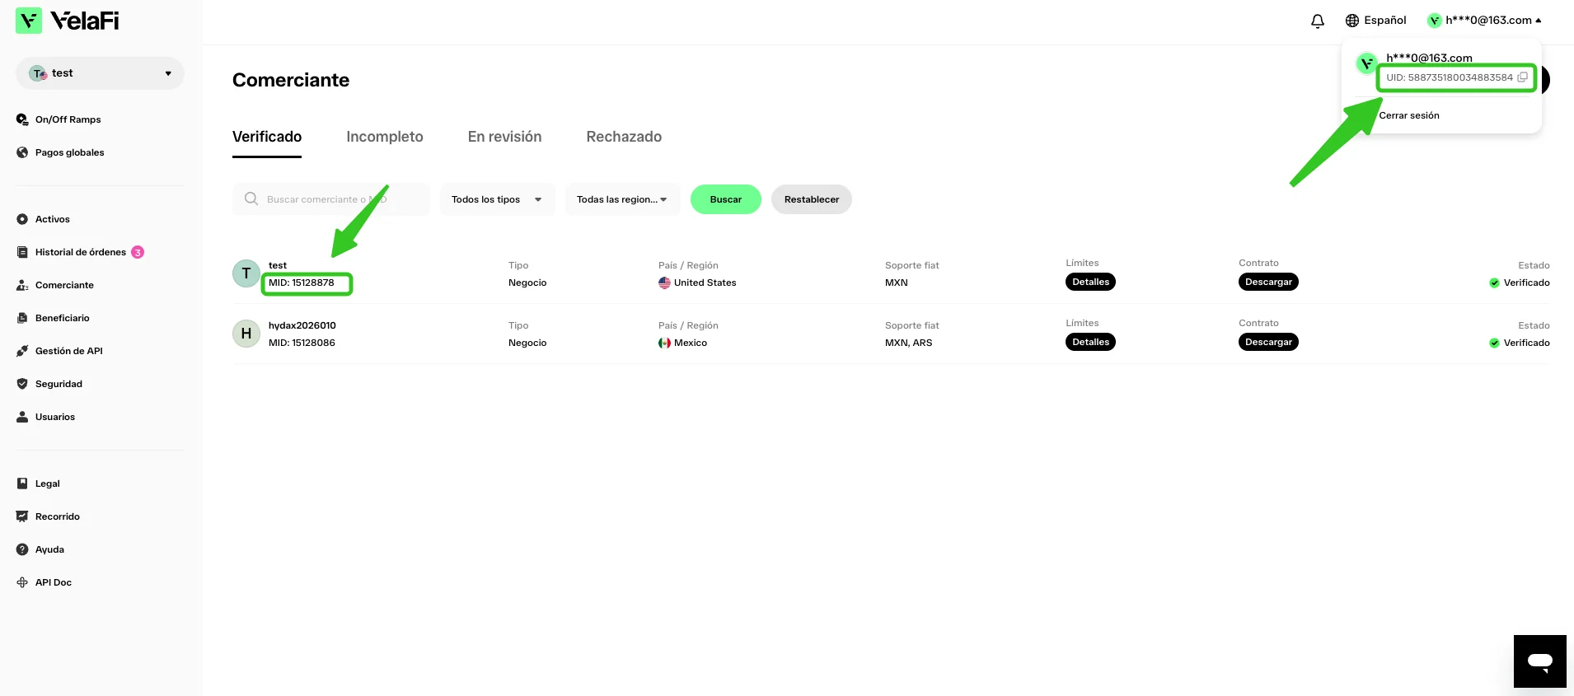Open Todas las regiones dropdown
Viewport: 1574px width, 696px height.
coord(622,199)
